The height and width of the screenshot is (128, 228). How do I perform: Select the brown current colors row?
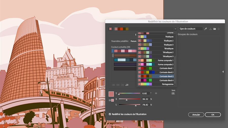pyautogui.click(x=125, y=55)
